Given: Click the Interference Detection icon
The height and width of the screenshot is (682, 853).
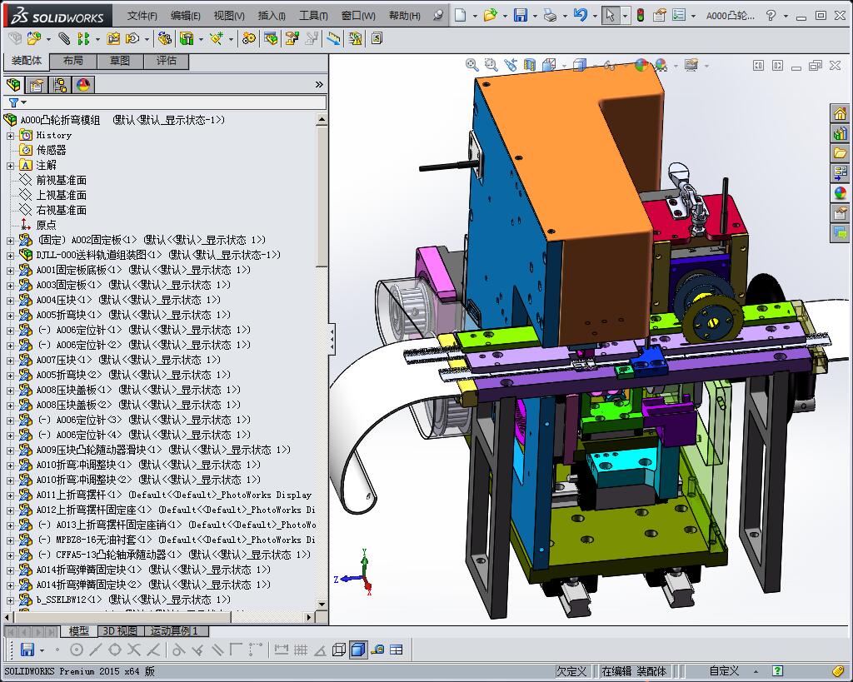Looking at the screenshot, I should pyautogui.click(x=355, y=38).
